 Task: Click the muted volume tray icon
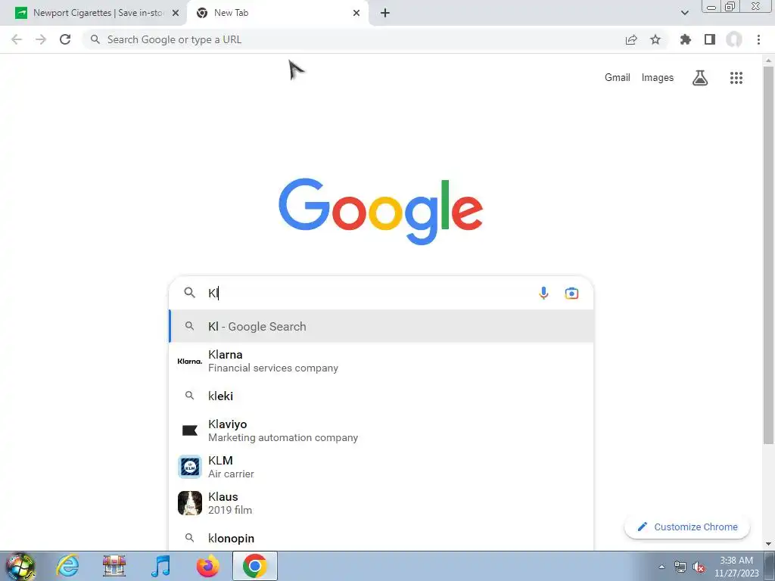click(699, 567)
